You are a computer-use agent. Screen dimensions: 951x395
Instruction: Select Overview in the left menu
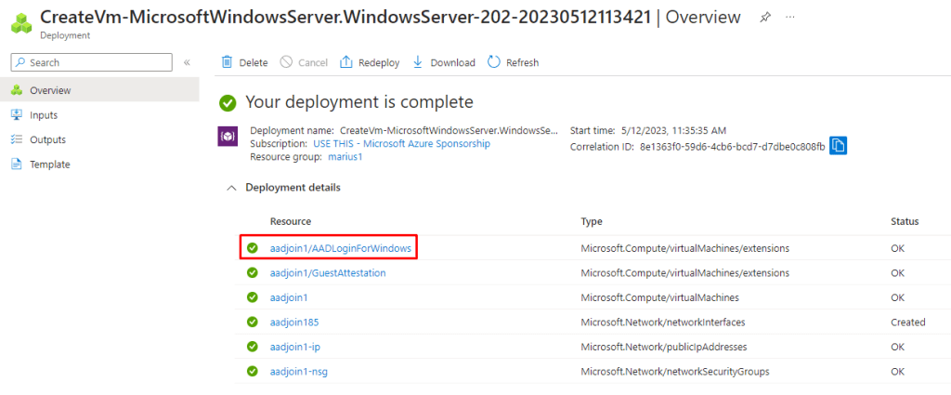point(50,90)
